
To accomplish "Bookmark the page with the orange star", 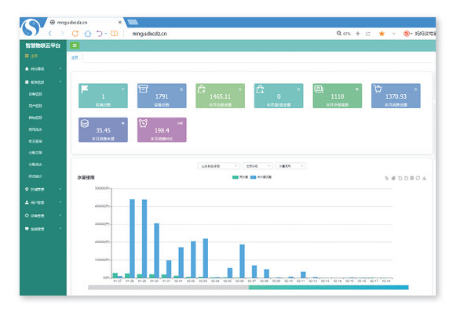I will (x=382, y=34).
